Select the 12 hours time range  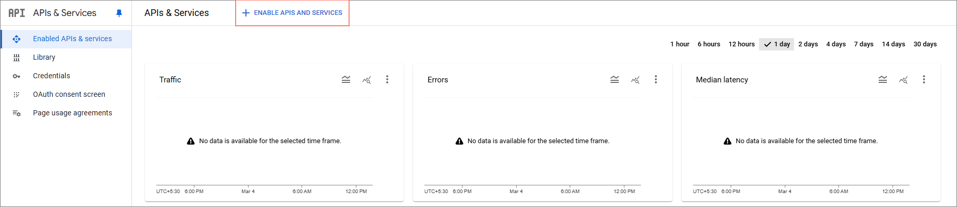coord(741,44)
